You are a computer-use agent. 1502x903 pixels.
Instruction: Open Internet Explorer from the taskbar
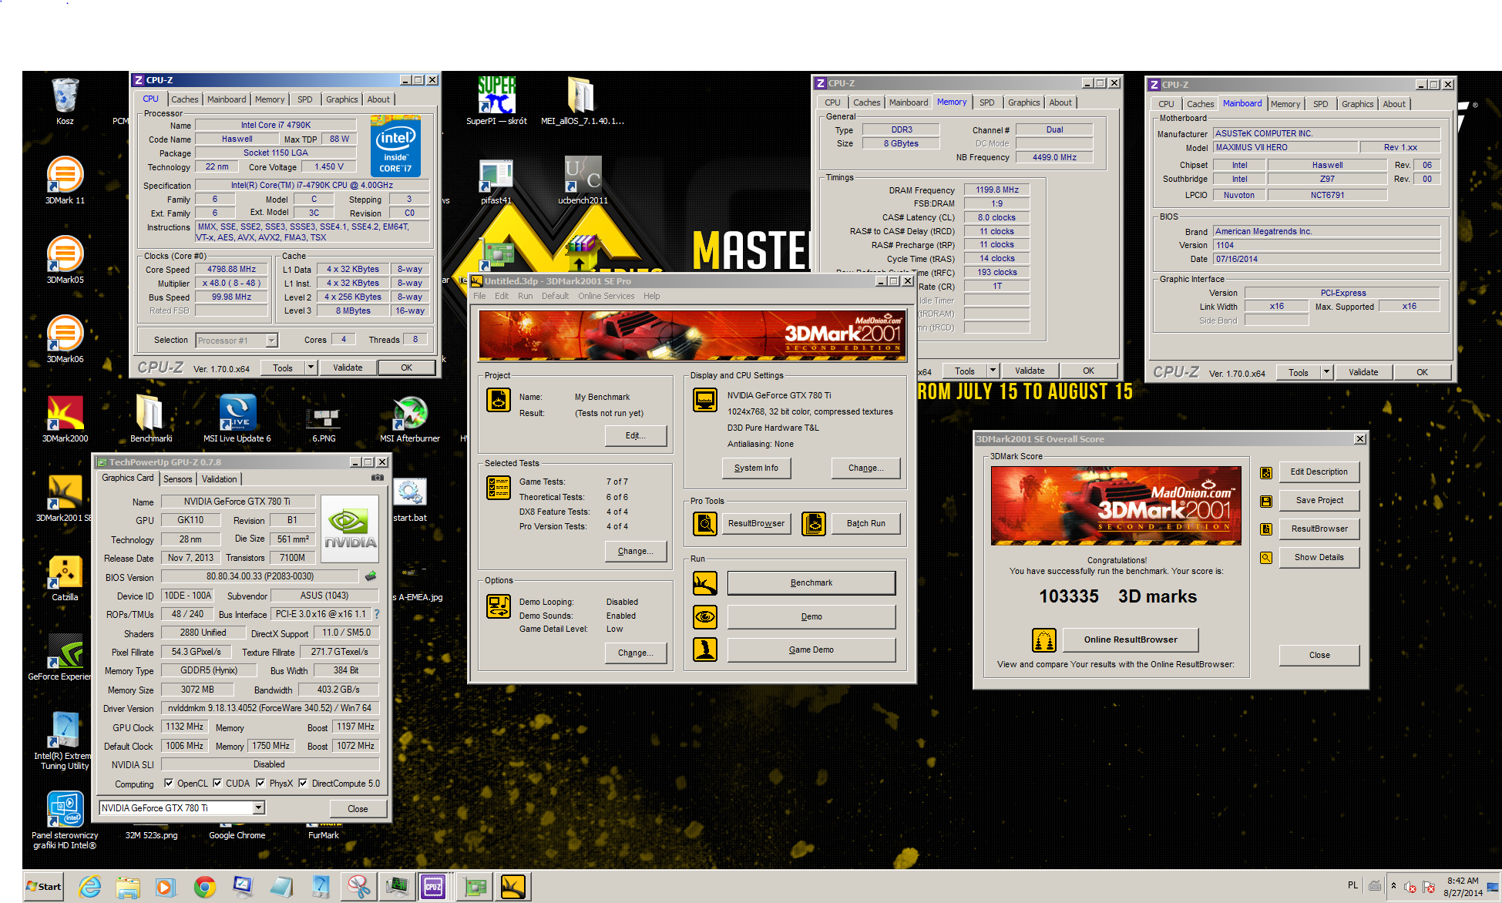click(89, 887)
